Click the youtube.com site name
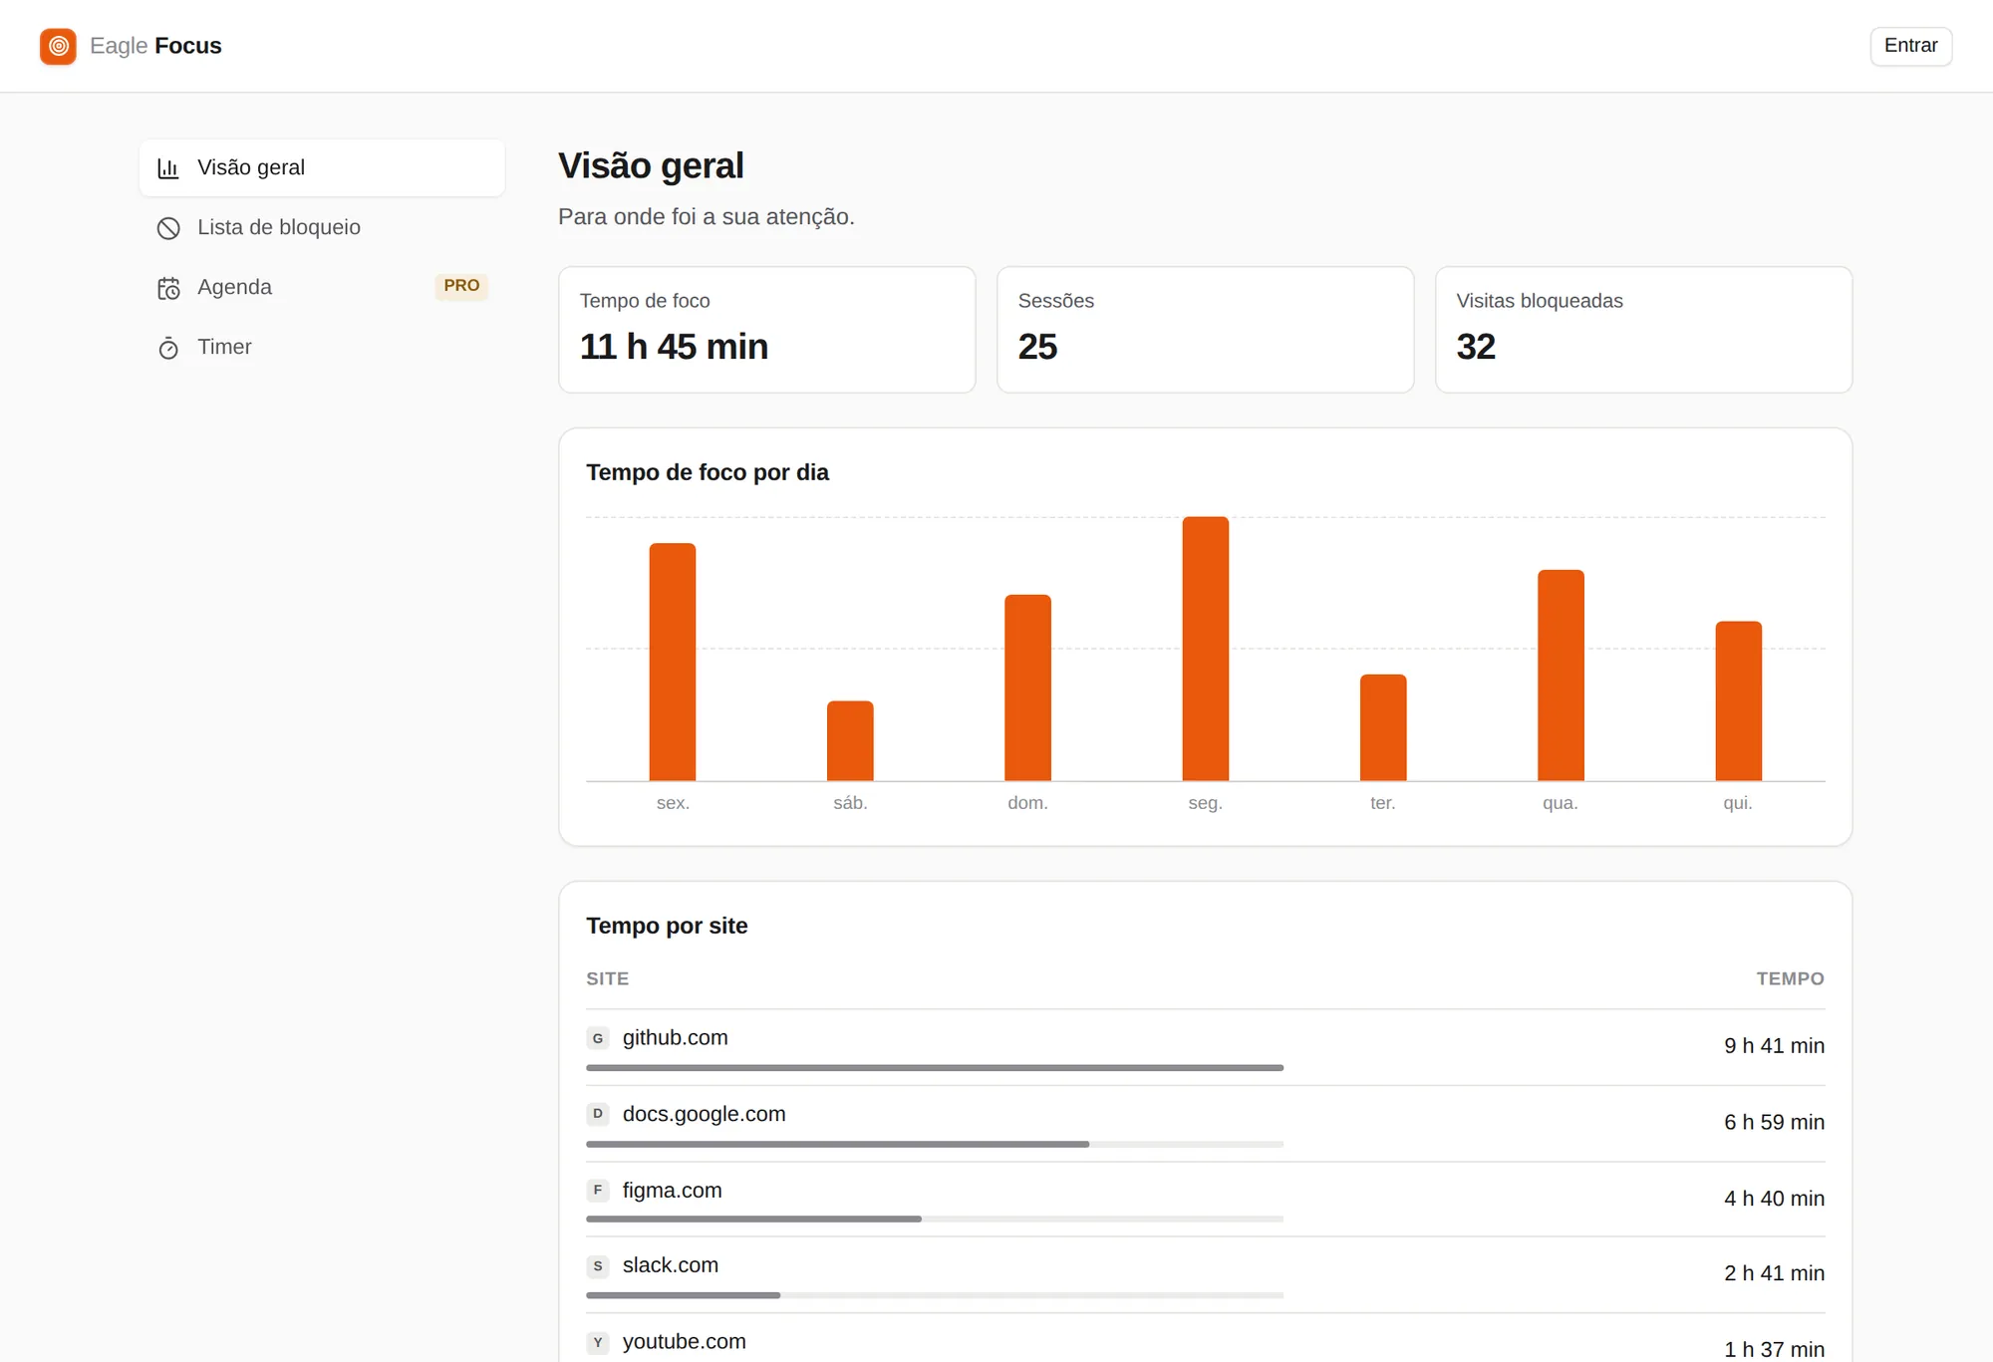 point(685,1342)
